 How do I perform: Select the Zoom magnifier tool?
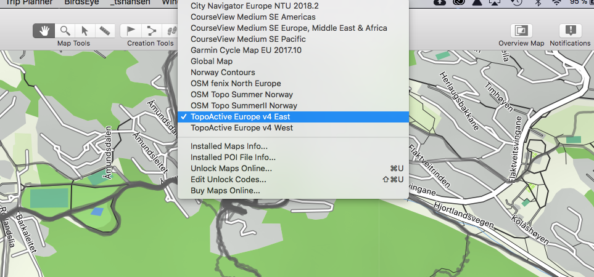point(64,31)
